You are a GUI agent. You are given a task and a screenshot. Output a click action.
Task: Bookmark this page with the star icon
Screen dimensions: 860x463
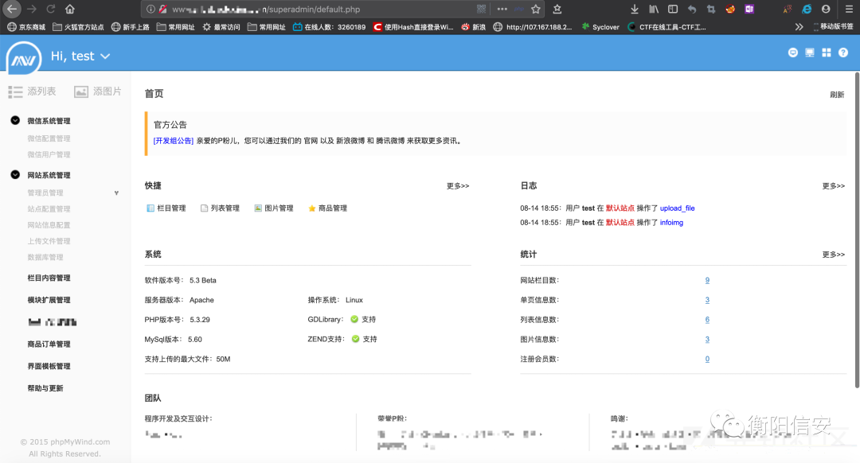536,9
